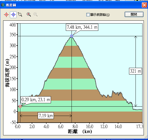The height and width of the screenshot is (140, 148).
Task: Click the "7.48 km, 344.1 m" label
Action: [82, 27]
